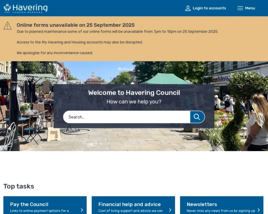The width and height of the screenshot is (268, 214).
Task: Click the arrow on Financial help tile
Action: point(170,210)
